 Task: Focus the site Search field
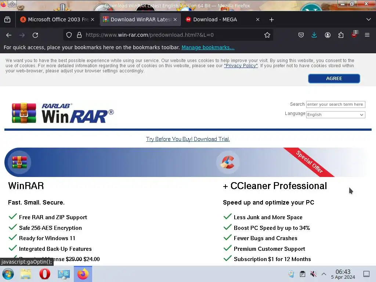click(336, 104)
